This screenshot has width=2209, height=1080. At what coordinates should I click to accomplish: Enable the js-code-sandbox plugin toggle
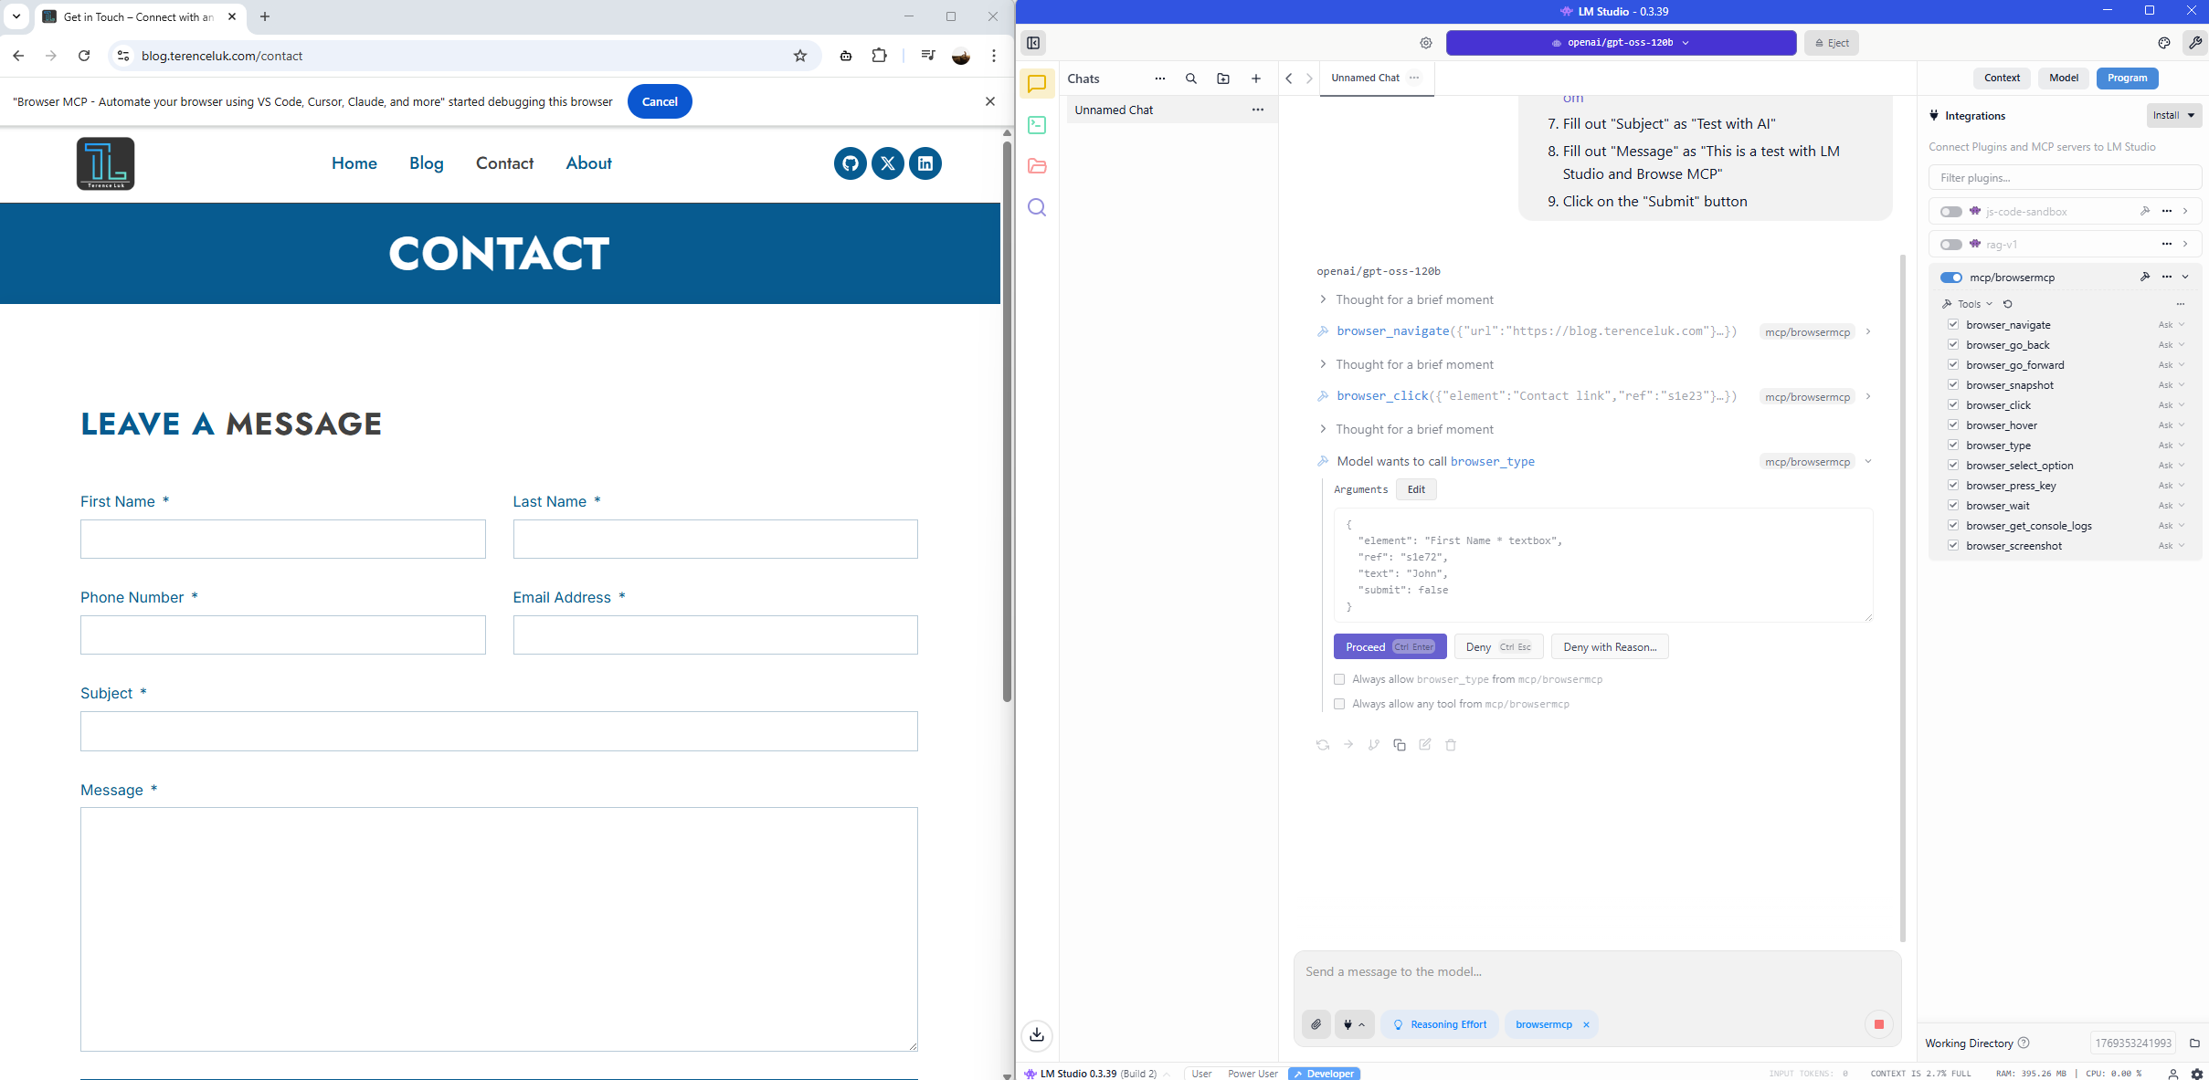[x=1950, y=212]
